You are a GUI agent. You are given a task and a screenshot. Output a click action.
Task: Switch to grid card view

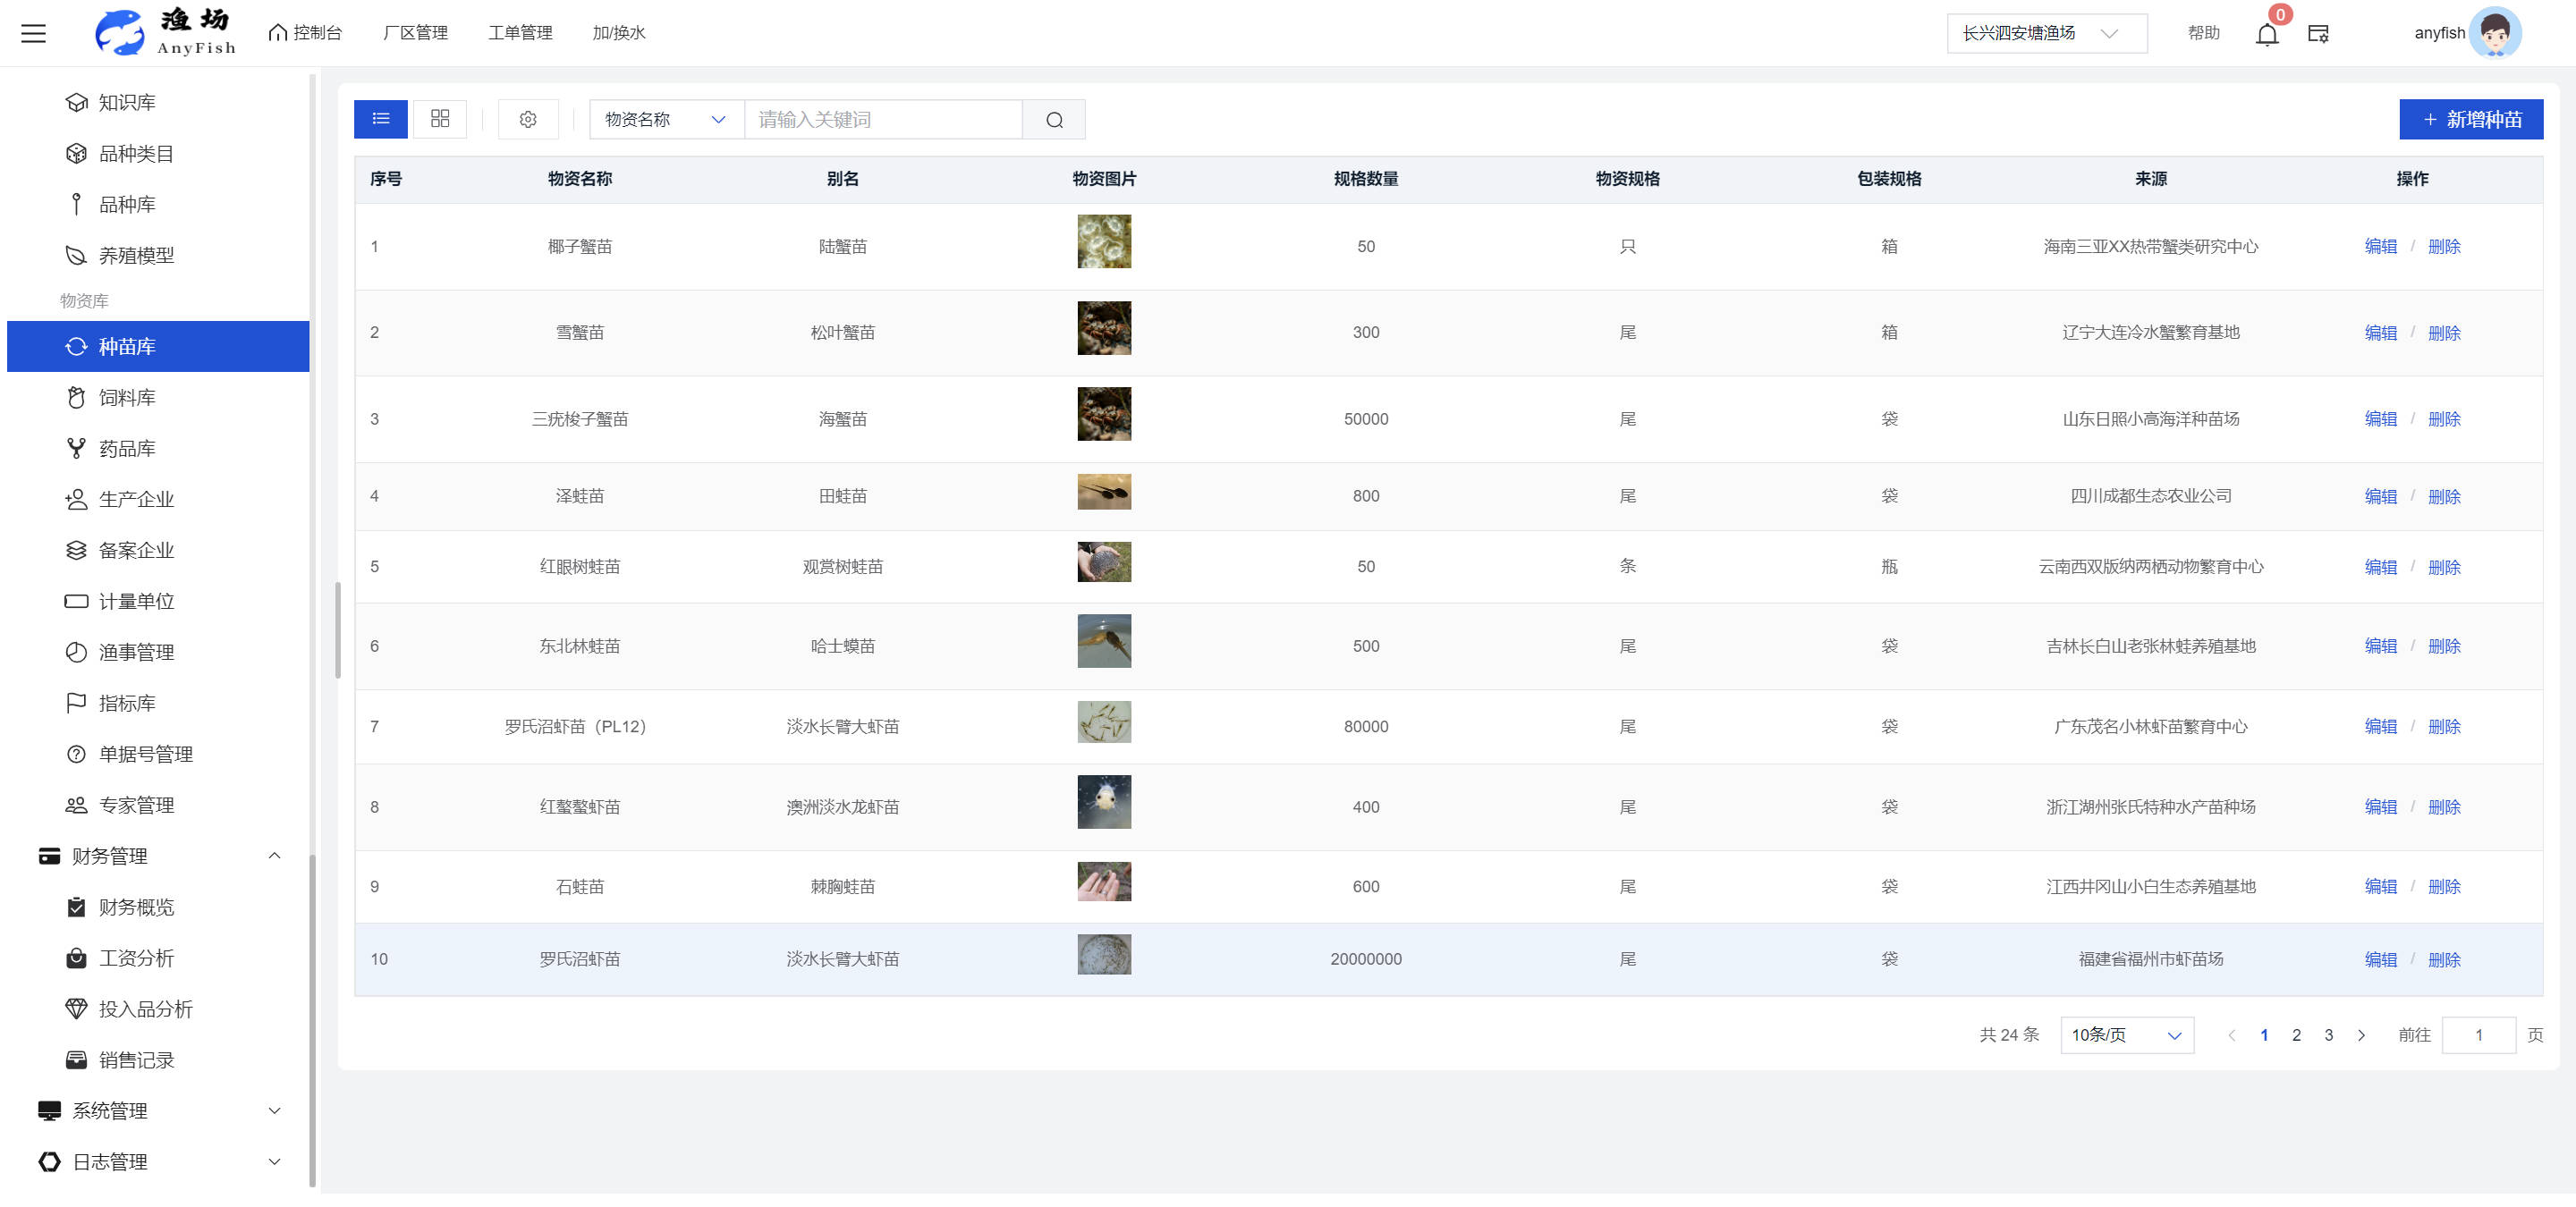point(440,119)
